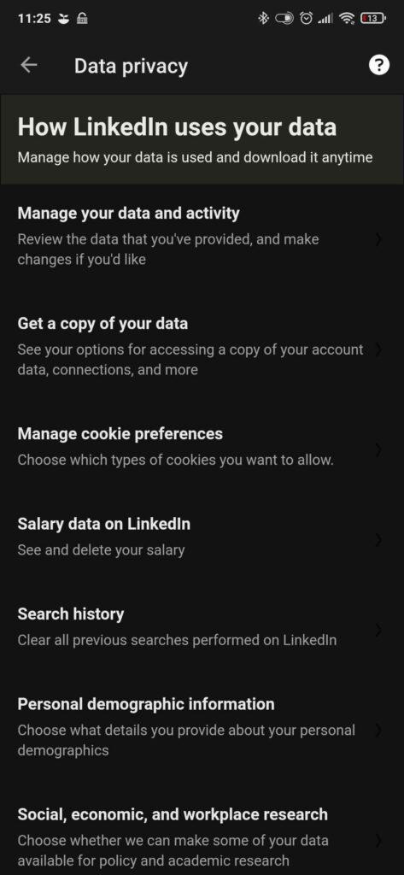The width and height of the screenshot is (404, 875).
Task: Tap the lock icon in status bar
Action: click(x=82, y=19)
